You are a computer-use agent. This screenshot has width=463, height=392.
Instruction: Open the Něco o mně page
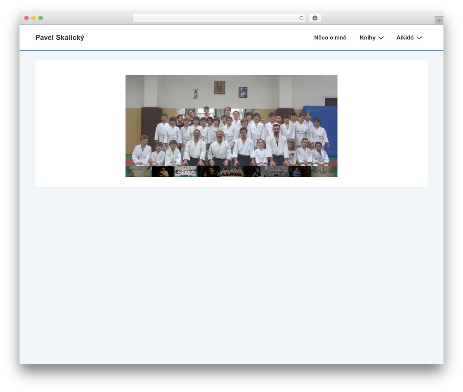[330, 38]
